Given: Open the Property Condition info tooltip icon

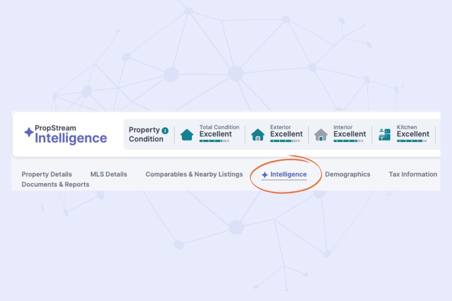Looking at the screenshot, I should (x=165, y=130).
